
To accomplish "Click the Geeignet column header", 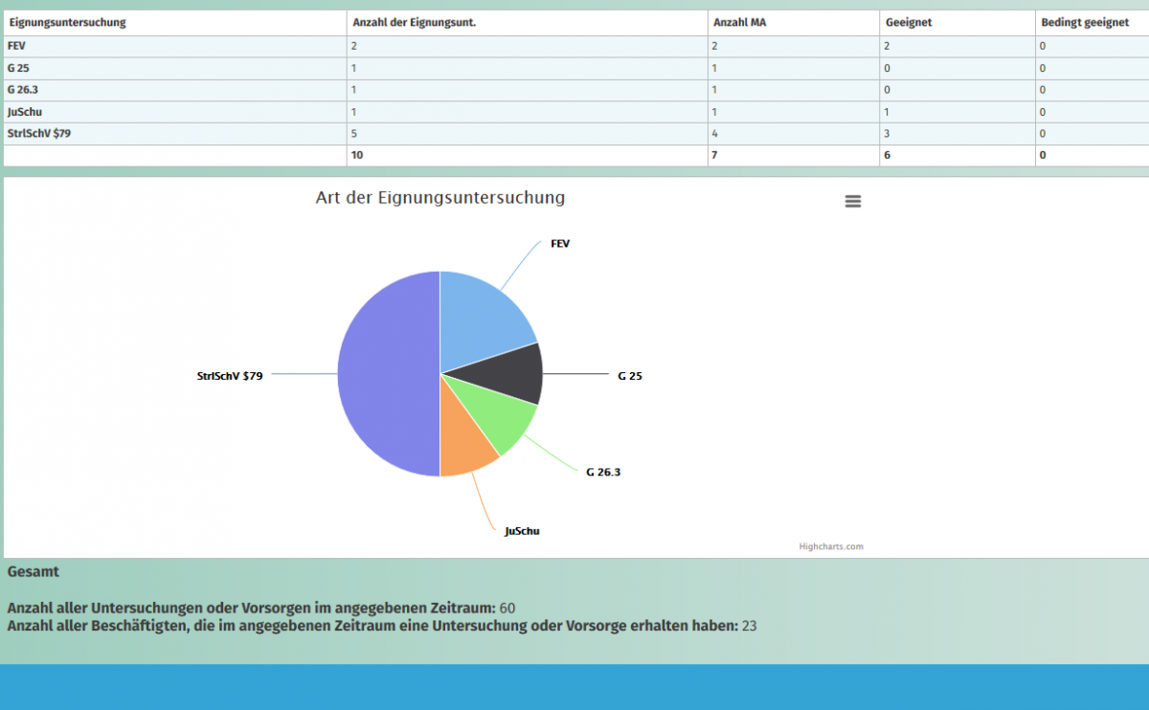I will click(909, 22).
